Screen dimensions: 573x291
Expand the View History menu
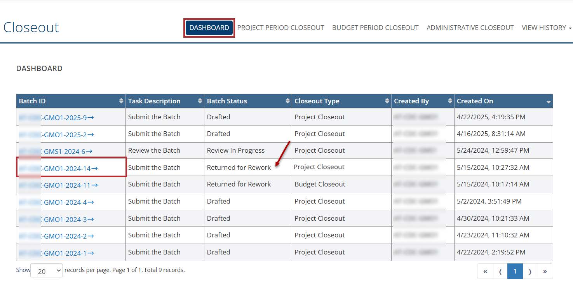click(546, 28)
